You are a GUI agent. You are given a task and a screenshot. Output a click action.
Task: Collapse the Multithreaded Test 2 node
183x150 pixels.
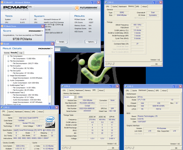coord(8,92)
